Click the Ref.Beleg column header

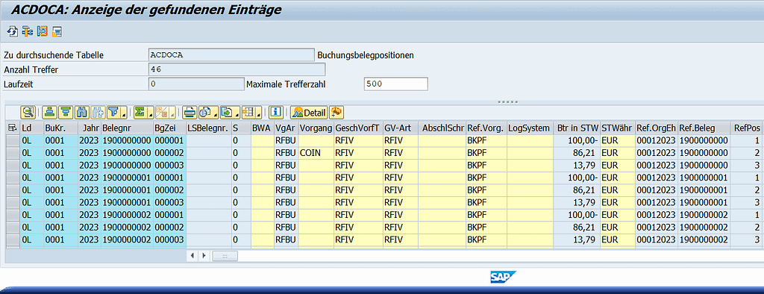point(704,128)
